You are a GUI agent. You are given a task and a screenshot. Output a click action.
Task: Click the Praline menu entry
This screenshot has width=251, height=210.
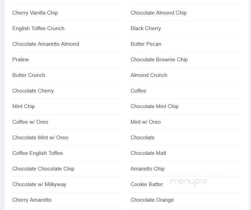click(x=20, y=60)
